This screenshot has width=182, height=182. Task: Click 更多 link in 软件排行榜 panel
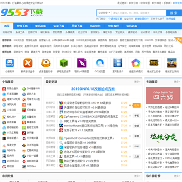tap(177, 176)
